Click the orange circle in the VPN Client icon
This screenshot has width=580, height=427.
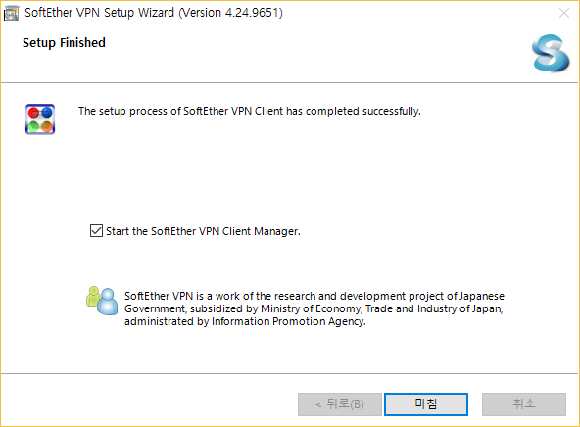[47, 126]
